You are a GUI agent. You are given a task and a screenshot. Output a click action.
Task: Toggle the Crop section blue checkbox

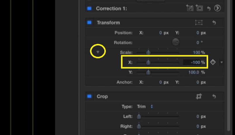tap(89, 96)
